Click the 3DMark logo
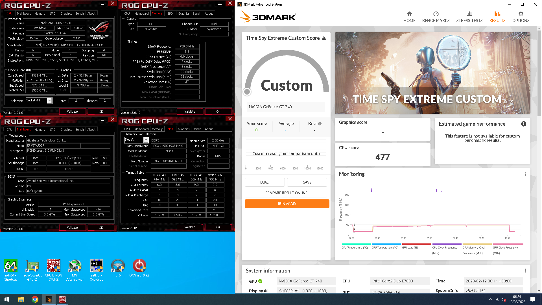The height and width of the screenshot is (305, 542). pos(267,17)
